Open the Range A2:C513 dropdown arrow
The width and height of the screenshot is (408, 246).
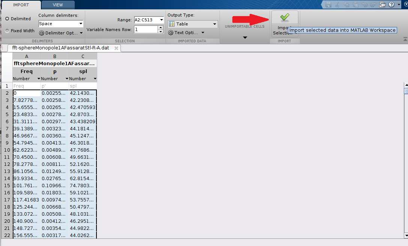pos(161,20)
